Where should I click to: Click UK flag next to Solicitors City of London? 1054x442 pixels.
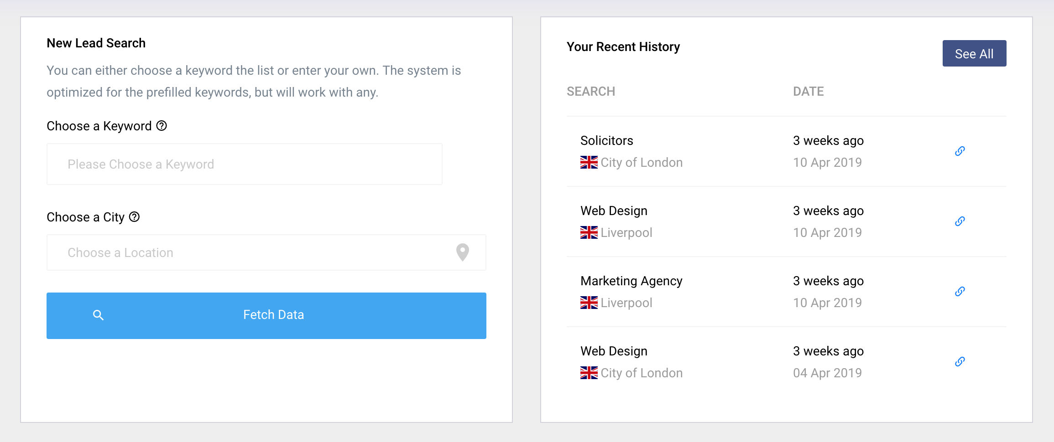pyautogui.click(x=589, y=162)
